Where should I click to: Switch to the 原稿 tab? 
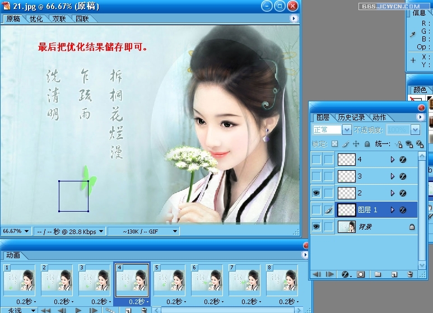tap(13, 19)
